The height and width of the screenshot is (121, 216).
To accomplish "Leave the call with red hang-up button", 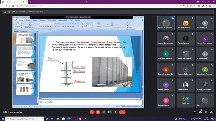I will click(x=122, y=112).
